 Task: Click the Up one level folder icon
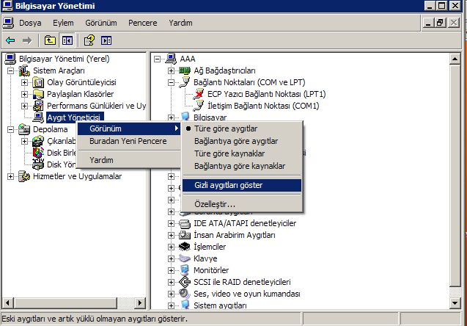click(50, 40)
